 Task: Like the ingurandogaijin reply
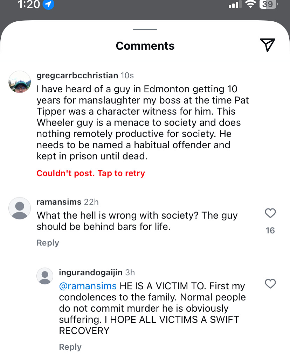pos(270,284)
